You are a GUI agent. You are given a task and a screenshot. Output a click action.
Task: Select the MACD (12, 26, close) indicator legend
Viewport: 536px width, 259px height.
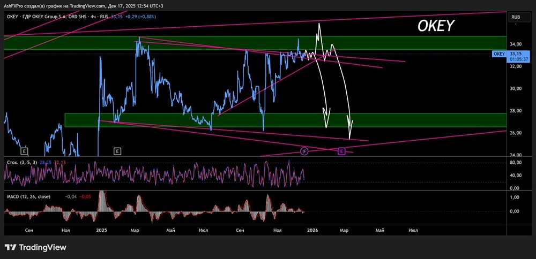click(28, 196)
